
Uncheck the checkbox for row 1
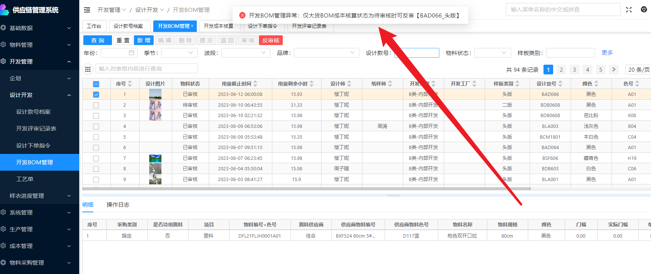[x=96, y=94]
